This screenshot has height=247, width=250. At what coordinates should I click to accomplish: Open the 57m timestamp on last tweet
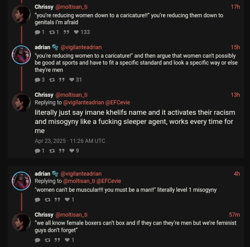point(234,215)
